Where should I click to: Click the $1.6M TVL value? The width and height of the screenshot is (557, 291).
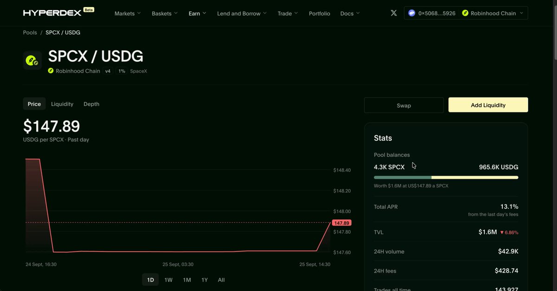(488, 232)
